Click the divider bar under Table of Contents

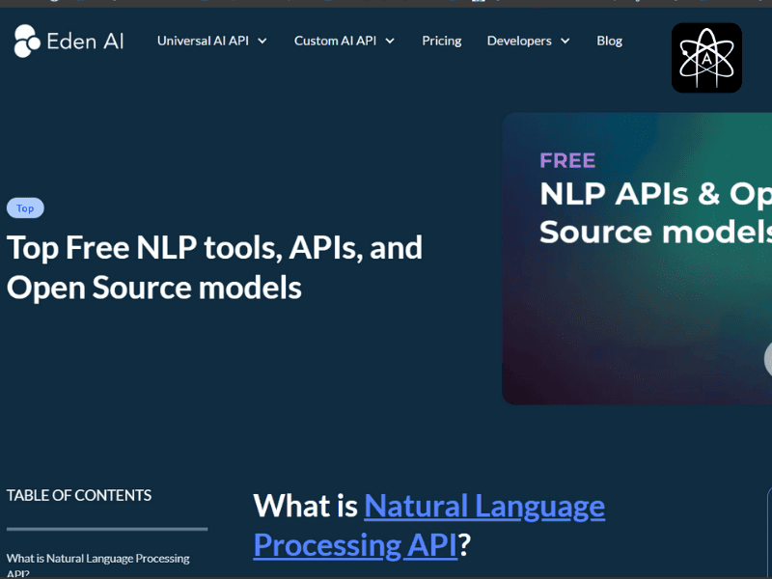tap(107, 529)
